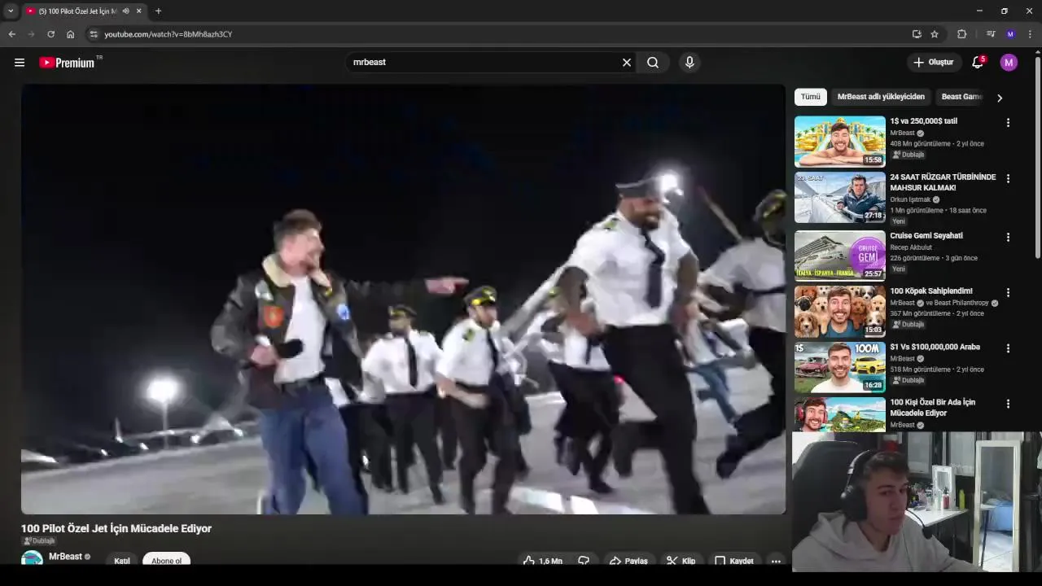This screenshot has height=586, width=1042.
Task: Open the Oluştur create button
Action: (933, 63)
